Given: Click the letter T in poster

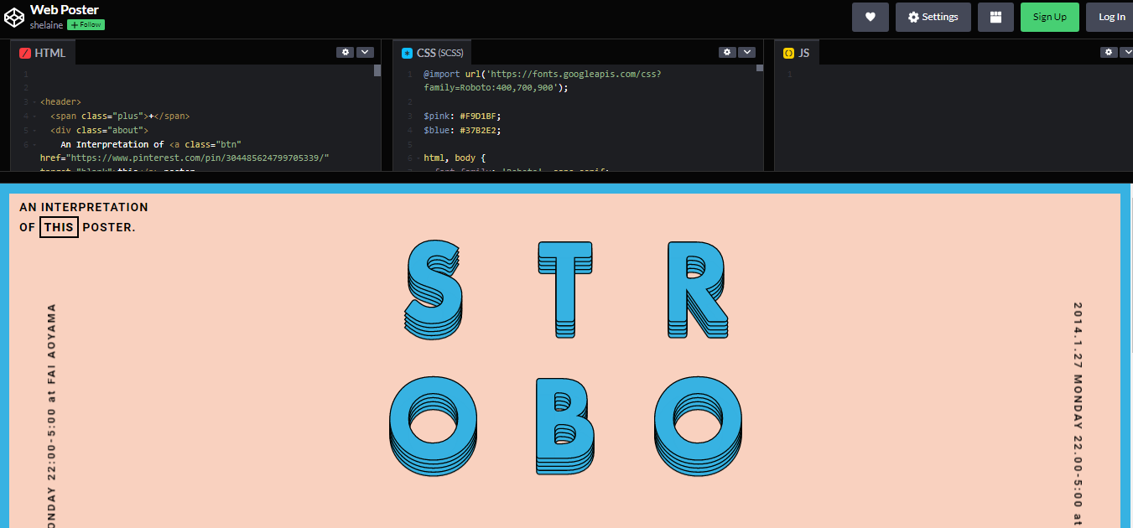Looking at the screenshot, I should 564,290.
